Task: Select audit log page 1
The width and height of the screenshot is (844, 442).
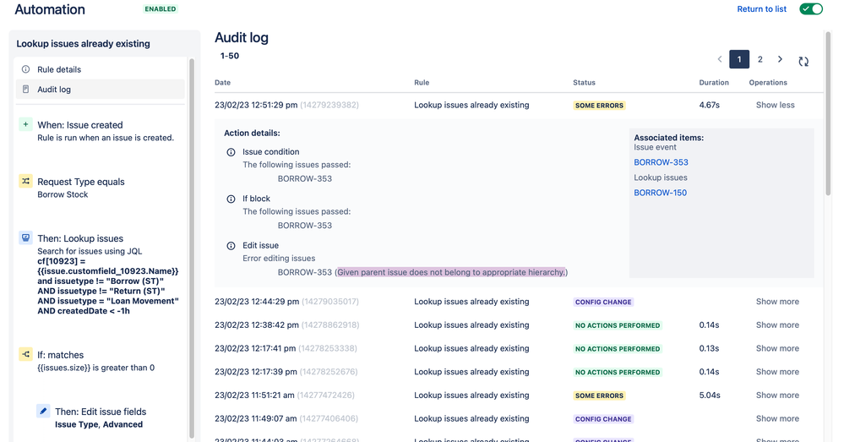Action: [739, 59]
